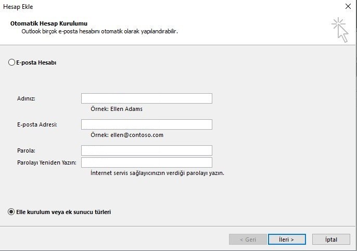Click the disabled < Geri button
The image size is (357, 251).
pyautogui.click(x=248, y=240)
